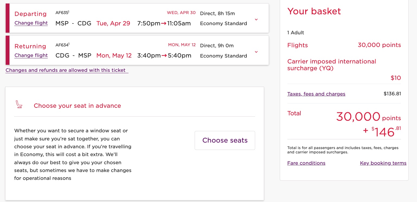The width and height of the screenshot is (417, 202).
Task: Click the arrow icon between departure flight times
Action: point(164,23)
